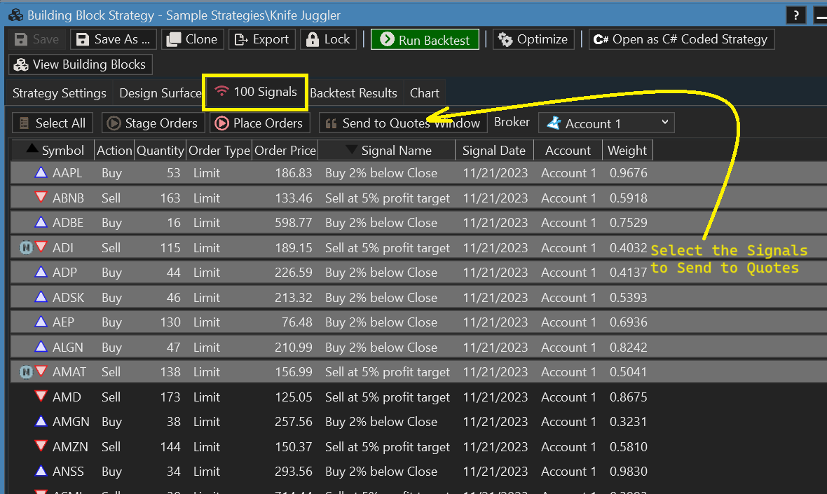Send selected signals to Quotes Window

pos(402,123)
